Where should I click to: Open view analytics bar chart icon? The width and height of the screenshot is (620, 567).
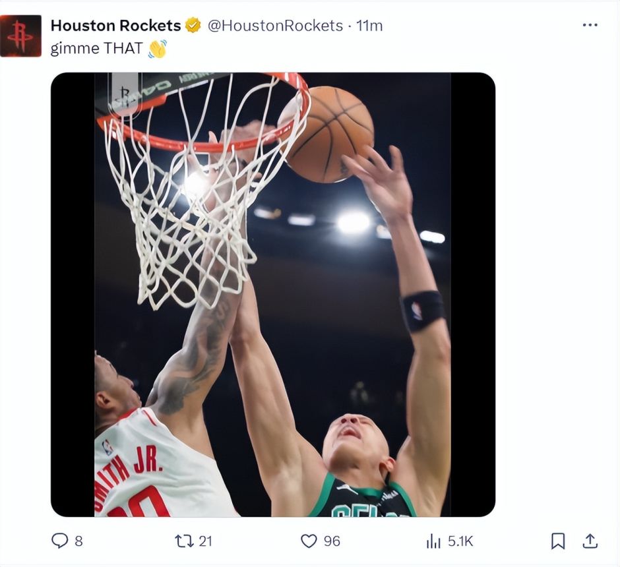433,541
